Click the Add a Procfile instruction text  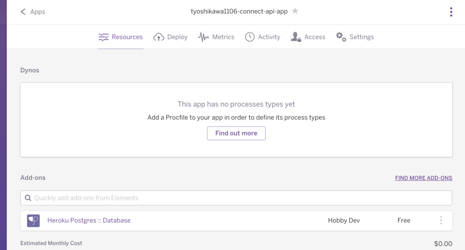pyautogui.click(x=236, y=118)
